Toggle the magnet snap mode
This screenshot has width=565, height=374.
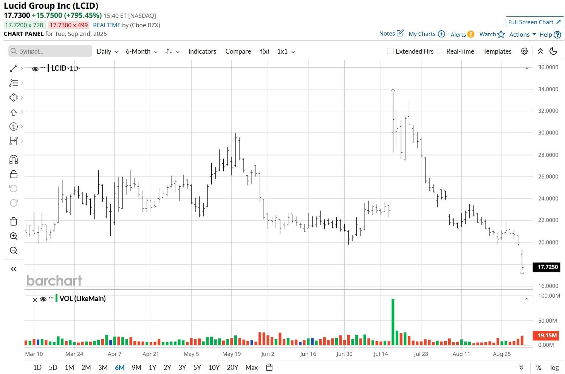[x=14, y=159]
